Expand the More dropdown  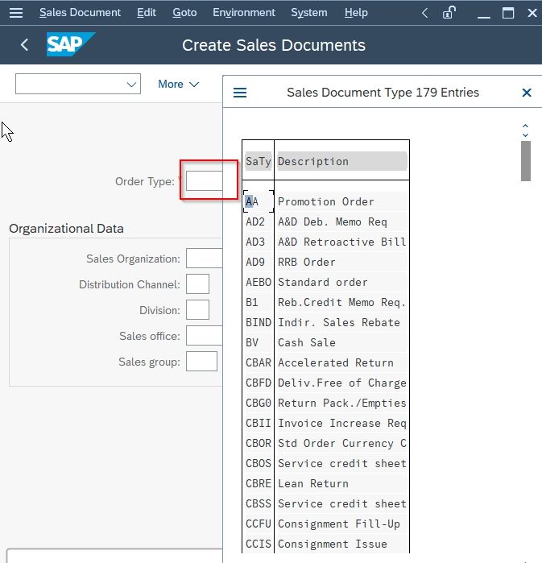179,84
